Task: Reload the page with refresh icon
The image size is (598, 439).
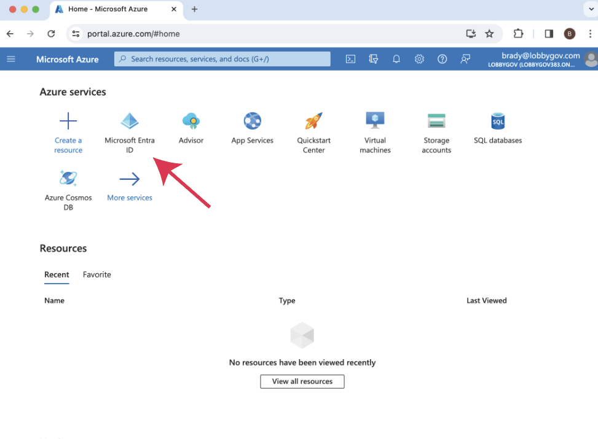Action: pyautogui.click(x=51, y=34)
